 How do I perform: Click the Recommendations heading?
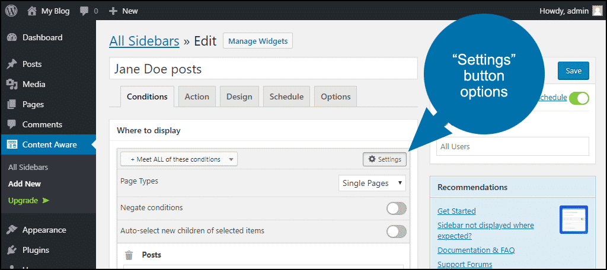pyautogui.click(x=472, y=187)
